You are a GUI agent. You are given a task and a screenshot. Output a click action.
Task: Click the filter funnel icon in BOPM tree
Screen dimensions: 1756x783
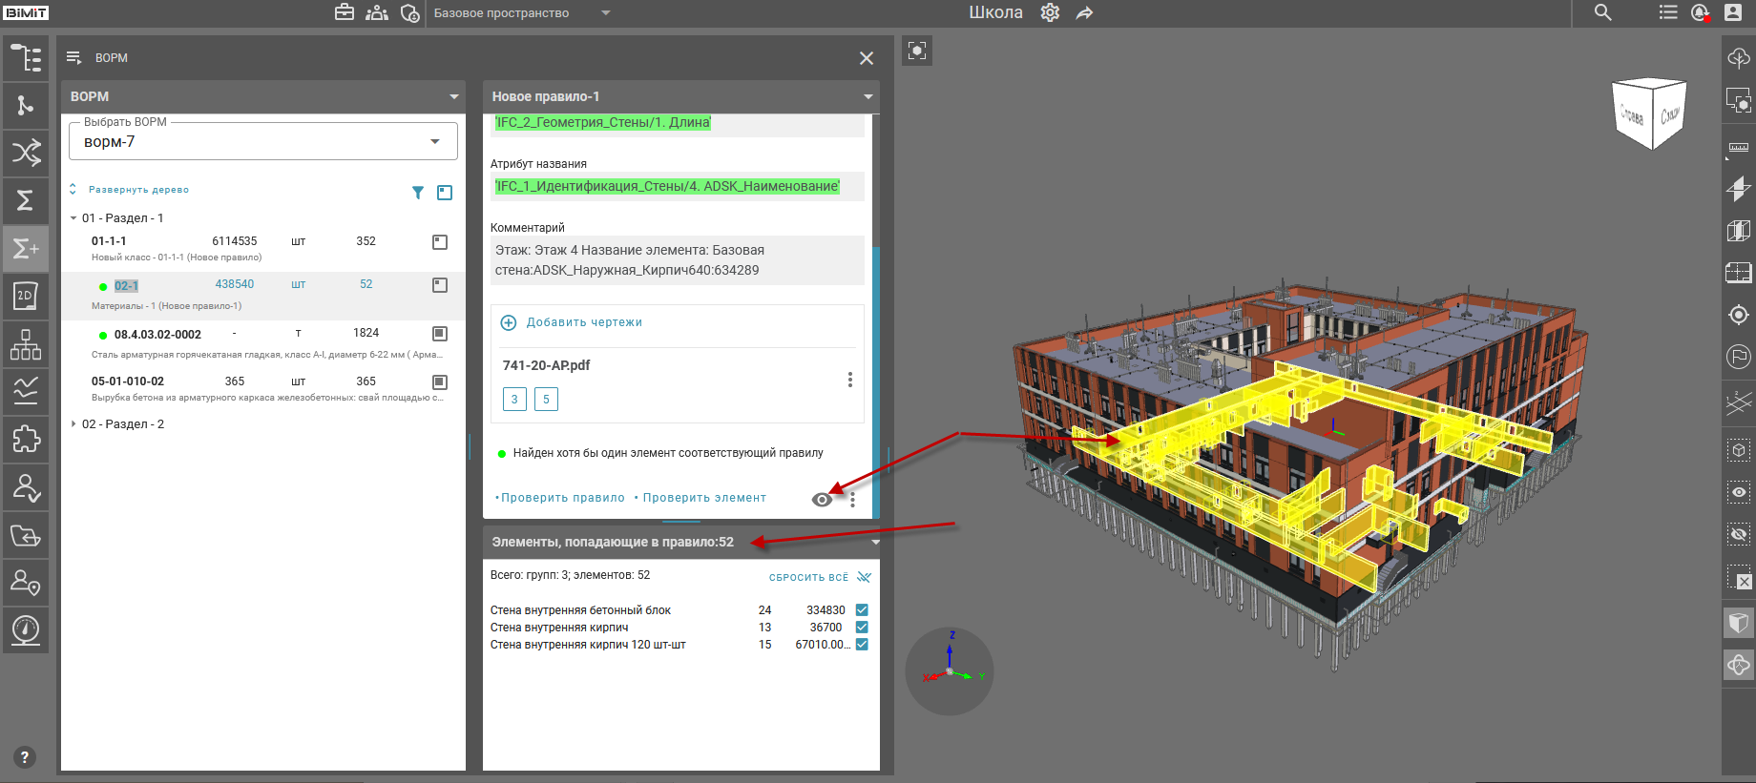(x=418, y=193)
